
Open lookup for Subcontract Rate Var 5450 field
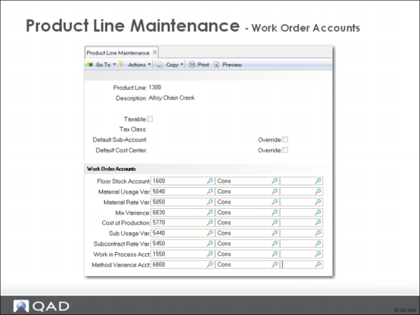pyautogui.click(x=210, y=243)
